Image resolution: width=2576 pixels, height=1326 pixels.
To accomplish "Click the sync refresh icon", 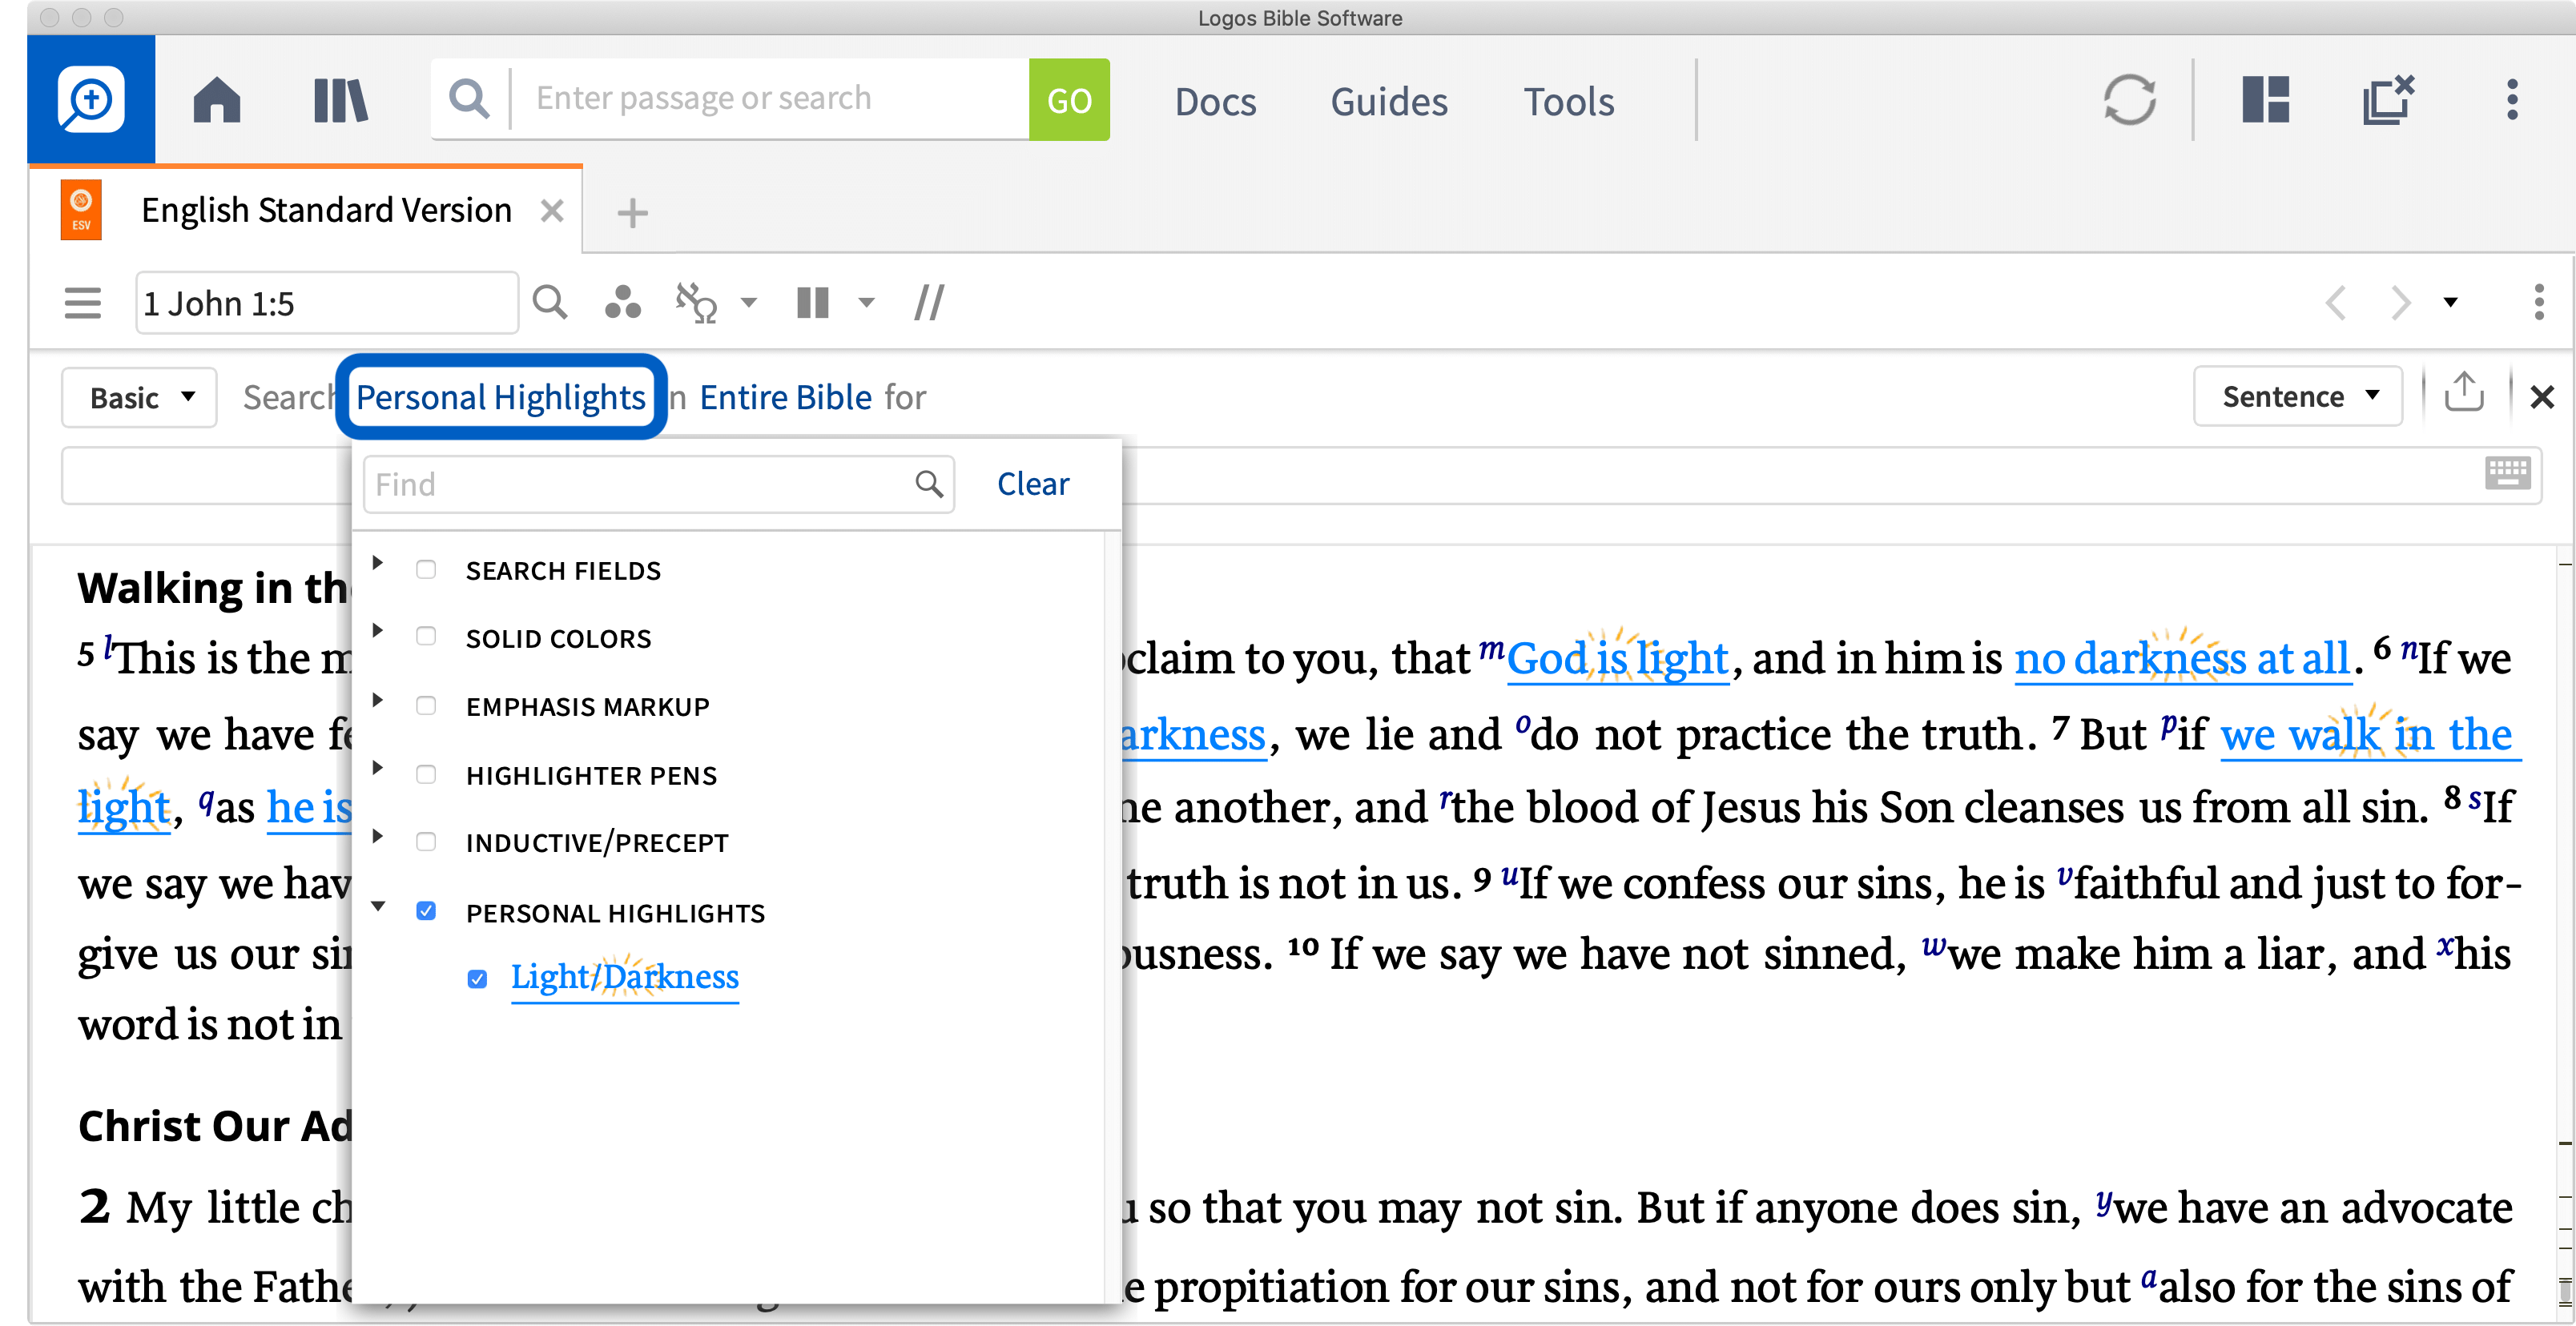I will pos(2129,100).
